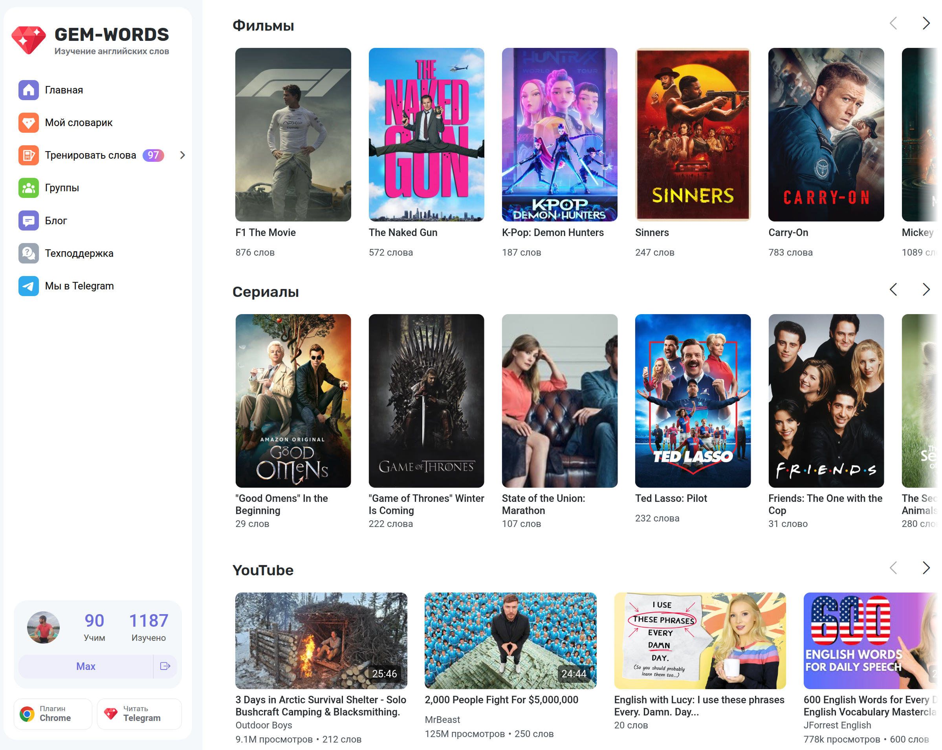Click the Max profile name button

[86, 666]
